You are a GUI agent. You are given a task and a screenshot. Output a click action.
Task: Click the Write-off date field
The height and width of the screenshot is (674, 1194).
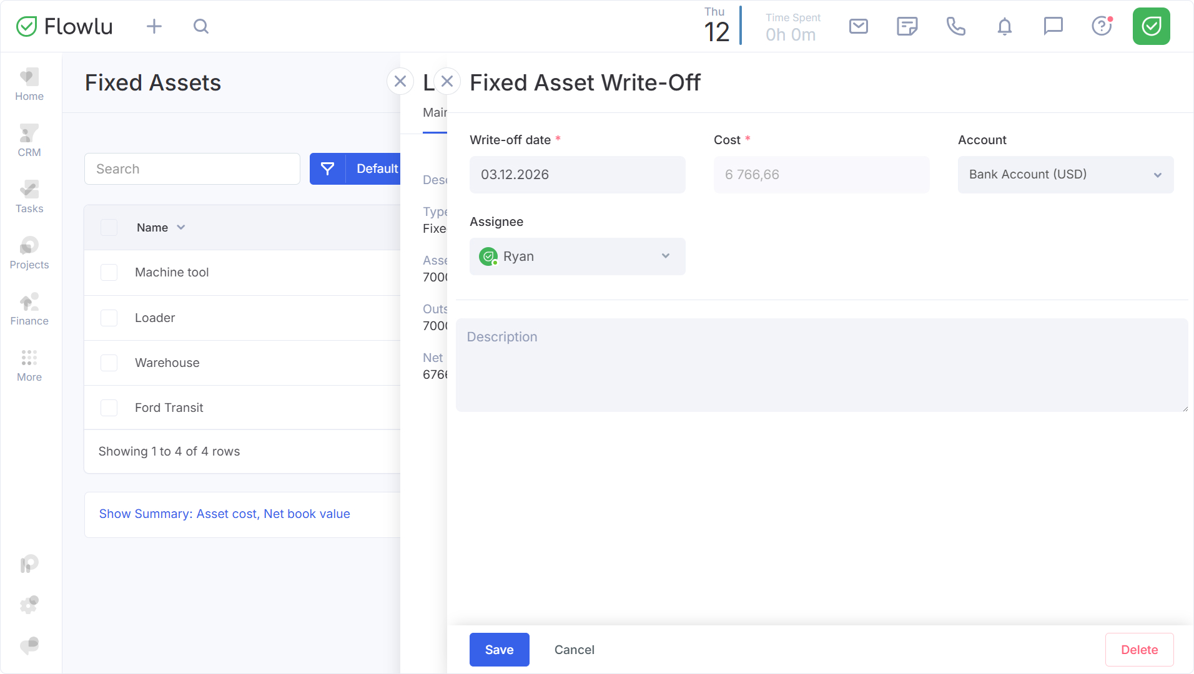[577, 175]
